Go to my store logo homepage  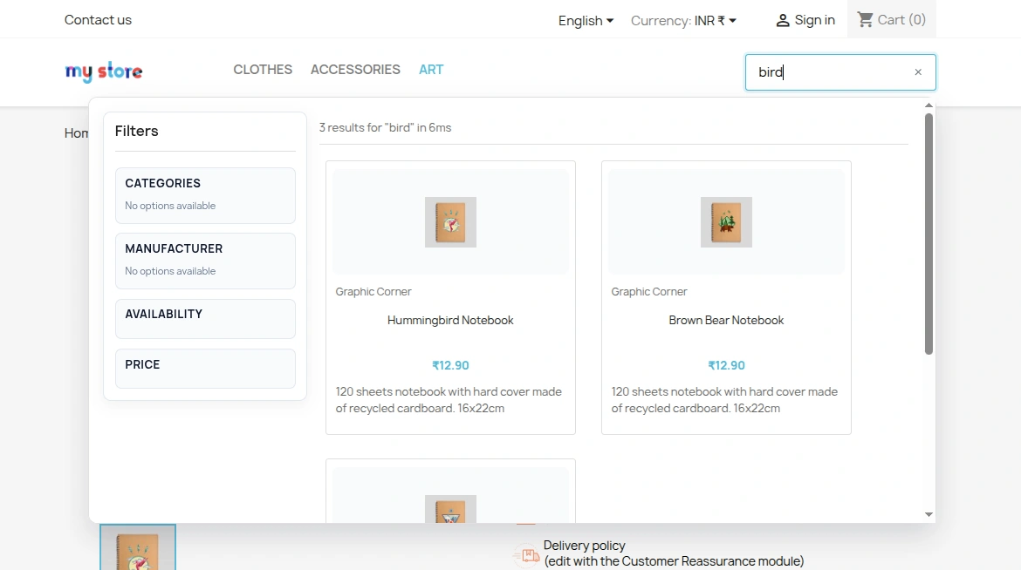(x=104, y=71)
